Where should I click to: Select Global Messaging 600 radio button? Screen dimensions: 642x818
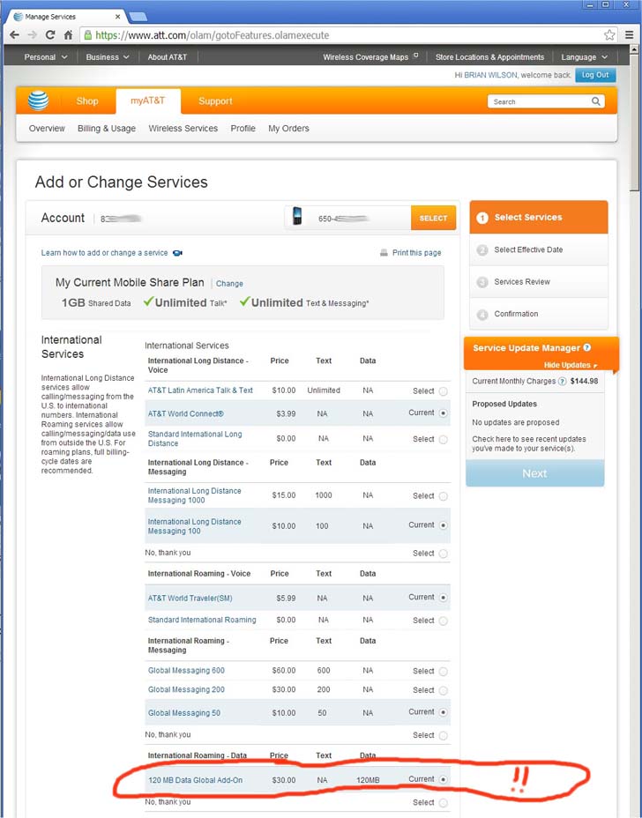click(x=443, y=672)
